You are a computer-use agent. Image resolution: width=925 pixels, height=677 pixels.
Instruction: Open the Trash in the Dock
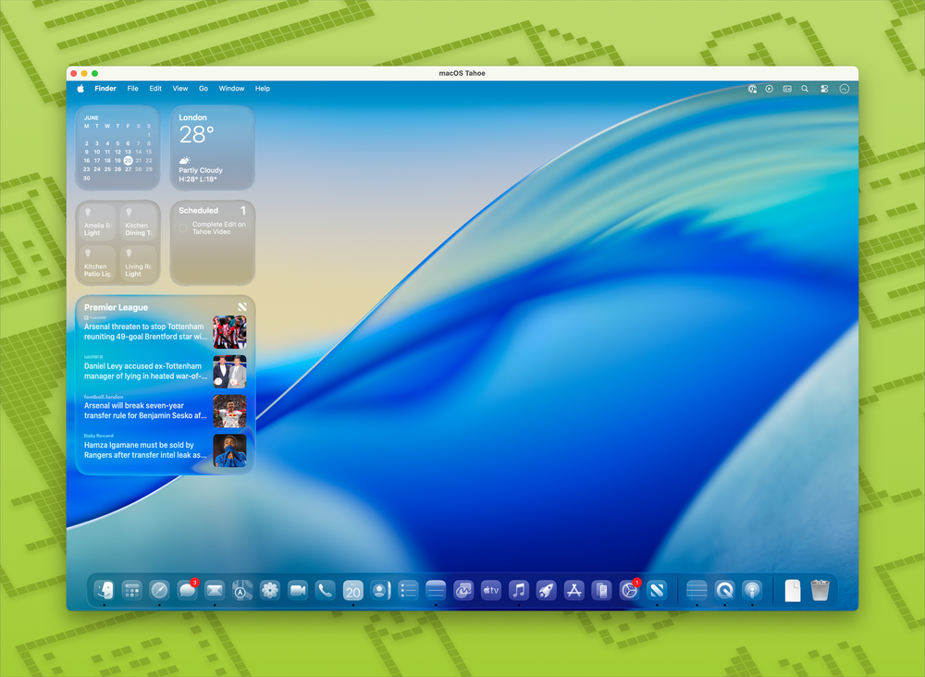click(820, 590)
